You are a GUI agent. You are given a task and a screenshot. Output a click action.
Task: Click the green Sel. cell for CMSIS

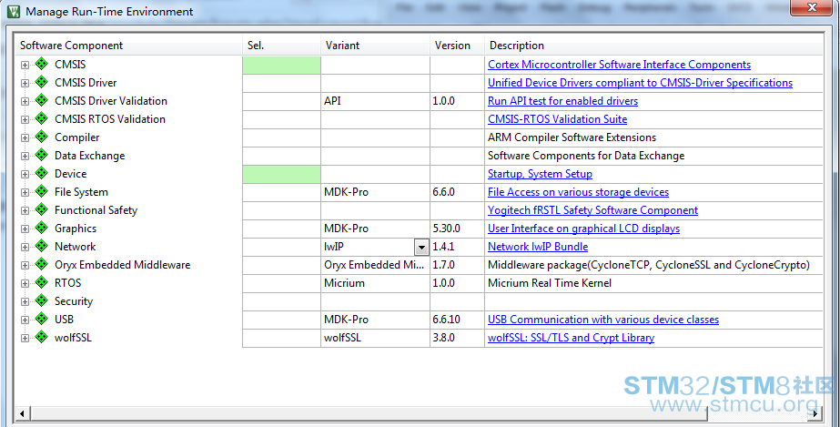281,65
